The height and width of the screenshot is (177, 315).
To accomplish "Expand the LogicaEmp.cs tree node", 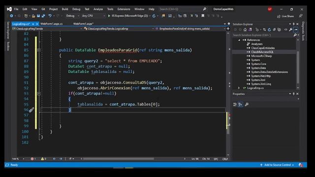I will pyautogui.click(x=239, y=88).
